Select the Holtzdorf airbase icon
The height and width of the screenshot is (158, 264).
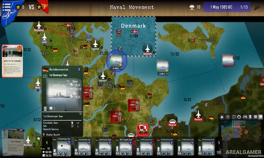coord(103,77)
